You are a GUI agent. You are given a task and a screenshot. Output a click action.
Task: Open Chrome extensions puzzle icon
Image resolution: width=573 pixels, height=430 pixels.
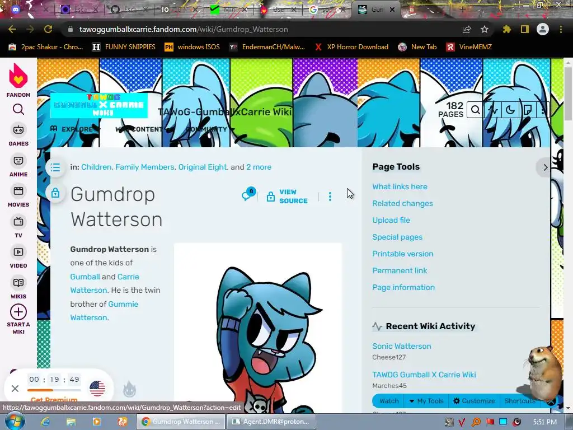pyautogui.click(x=506, y=29)
